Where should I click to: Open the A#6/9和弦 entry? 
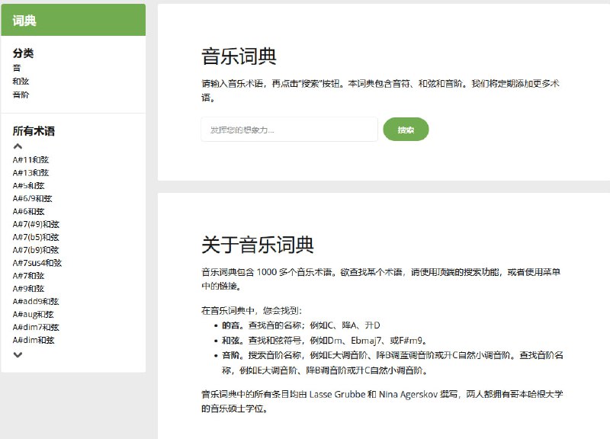coord(32,198)
